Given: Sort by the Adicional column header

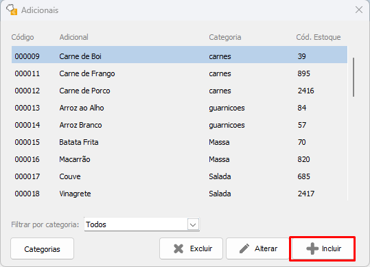Looking at the screenshot, I should [74, 37].
